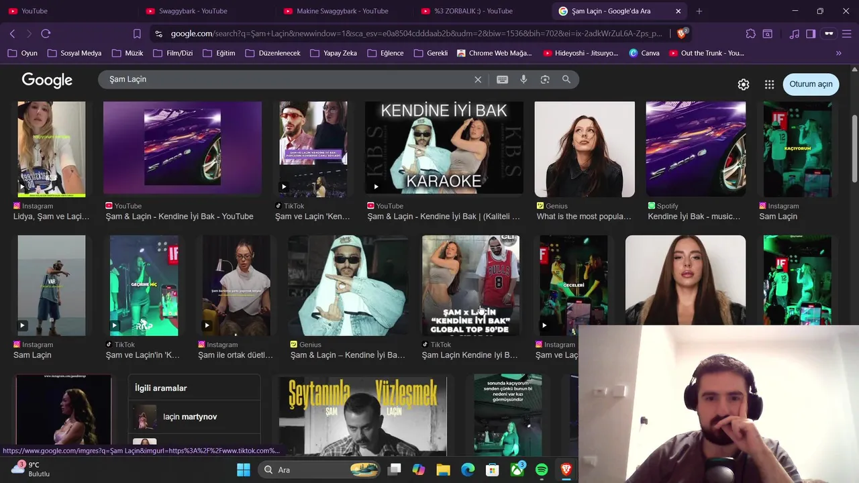Show more bookmarks with the double chevron
This screenshot has width=859, height=483.
(838, 53)
